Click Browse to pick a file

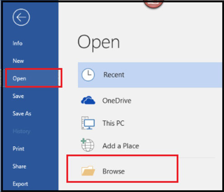coord(114,171)
